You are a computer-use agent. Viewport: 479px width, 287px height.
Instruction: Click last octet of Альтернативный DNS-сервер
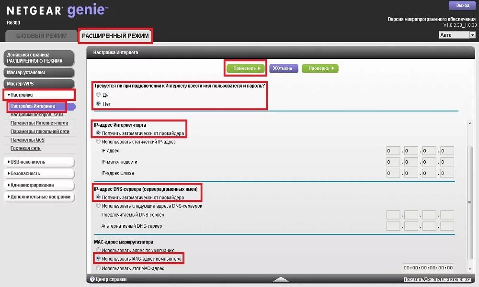[x=447, y=226]
